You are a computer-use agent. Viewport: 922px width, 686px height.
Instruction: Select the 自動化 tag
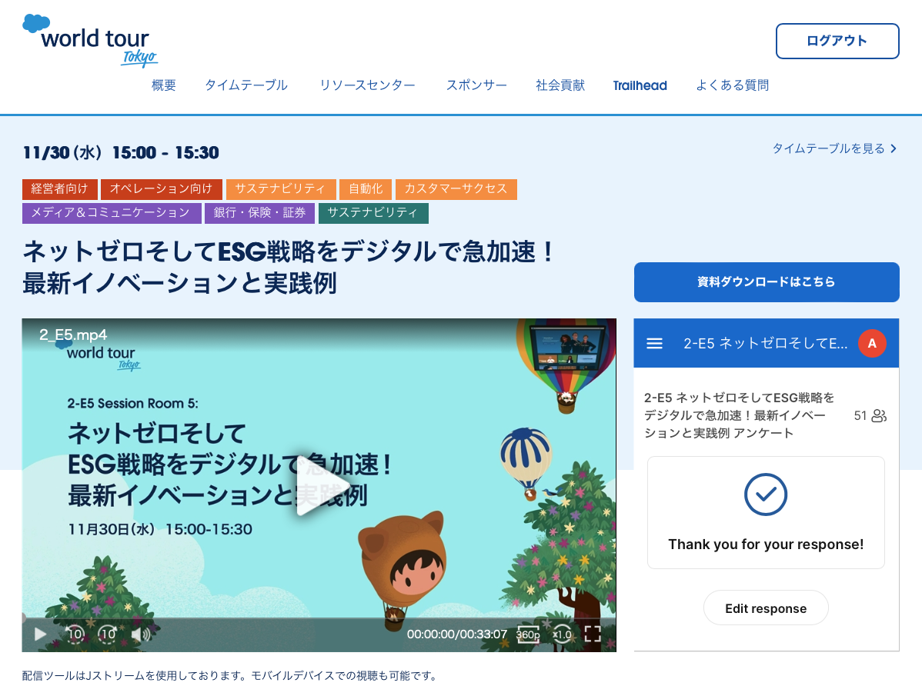[366, 188]
